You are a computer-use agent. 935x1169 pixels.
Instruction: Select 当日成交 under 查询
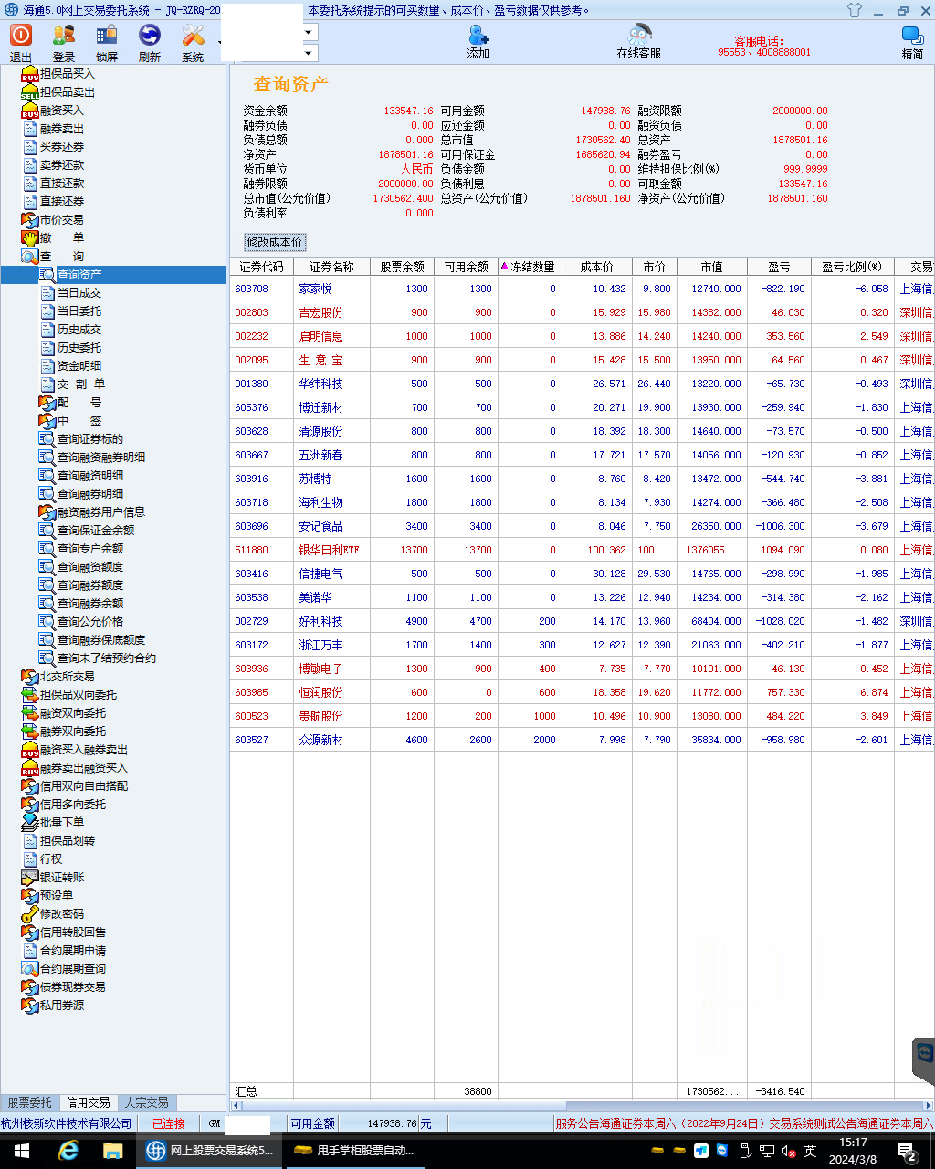coord(79,292)
